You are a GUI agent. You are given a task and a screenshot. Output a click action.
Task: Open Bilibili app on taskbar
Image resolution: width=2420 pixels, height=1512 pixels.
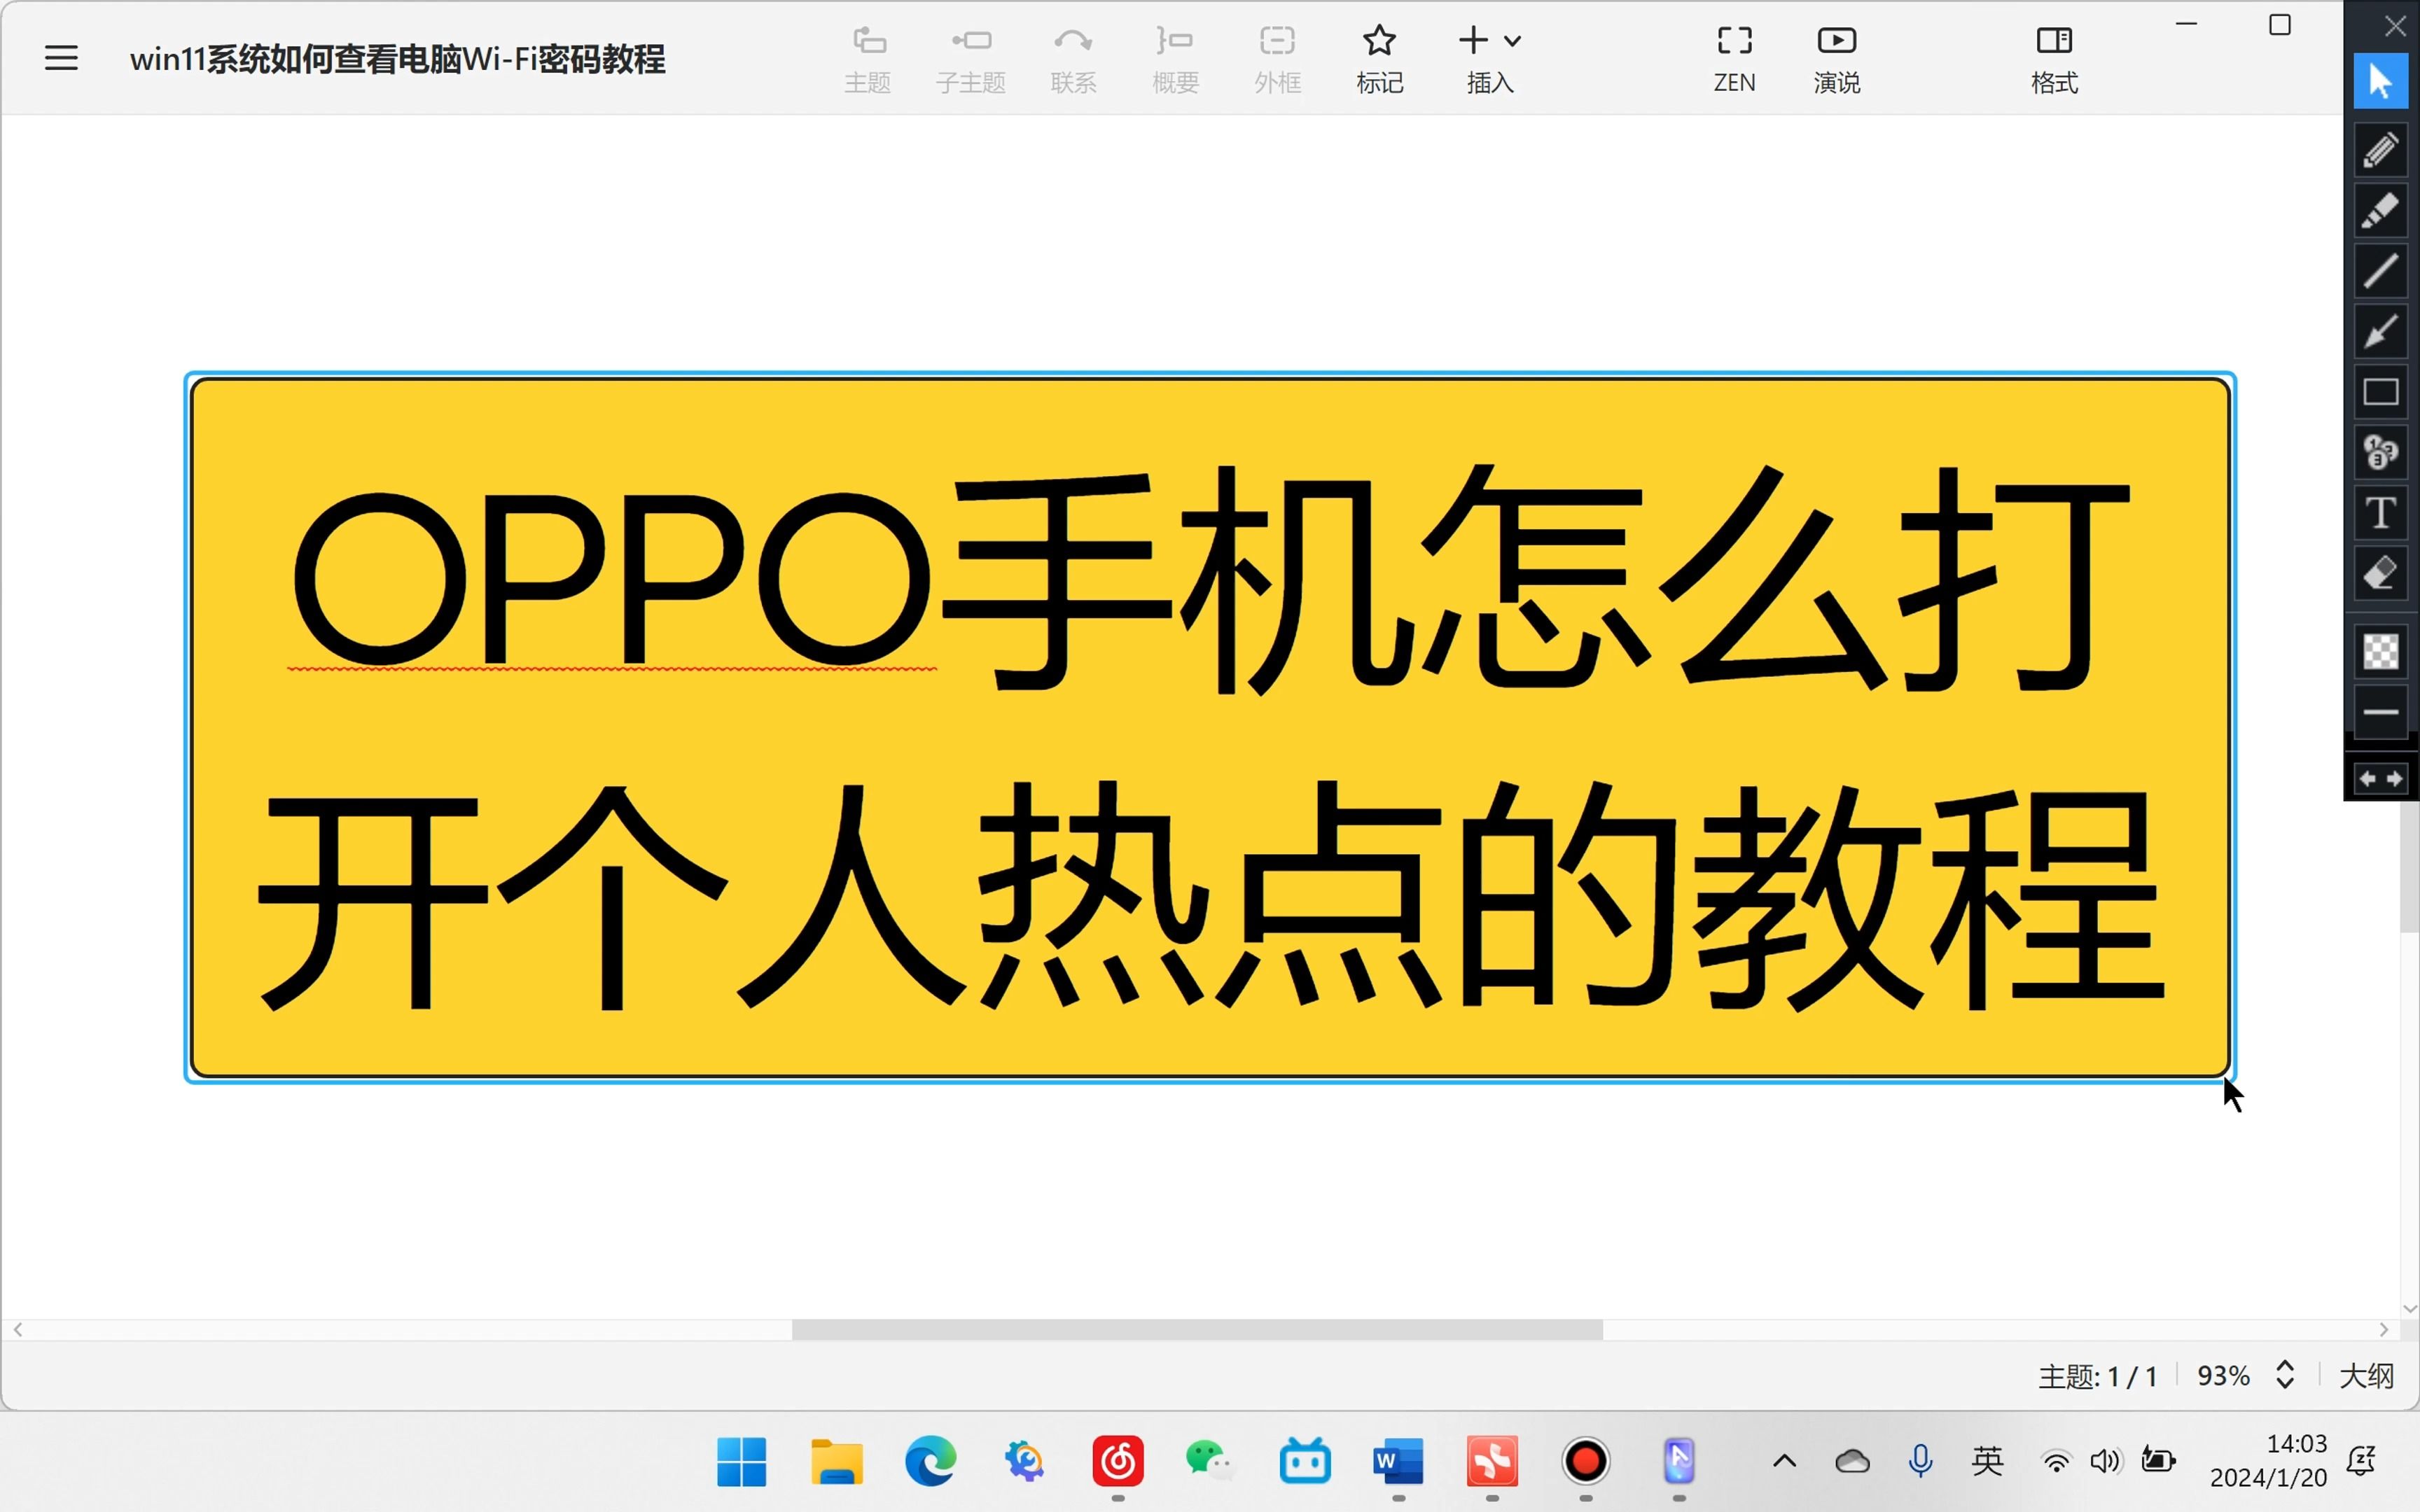(x=1305, y=1462)
